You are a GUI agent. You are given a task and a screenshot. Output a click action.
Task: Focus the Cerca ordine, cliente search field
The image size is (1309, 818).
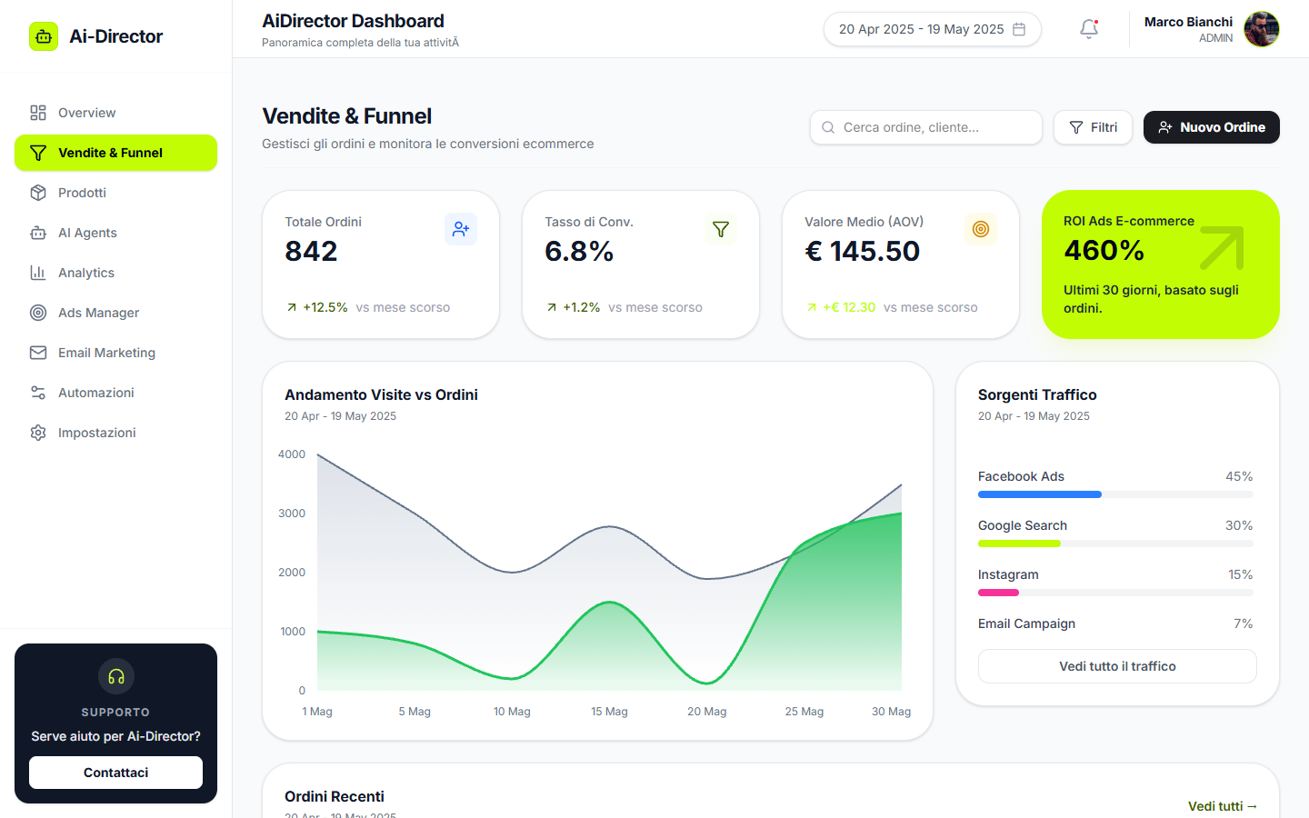(x=926, y=127)
